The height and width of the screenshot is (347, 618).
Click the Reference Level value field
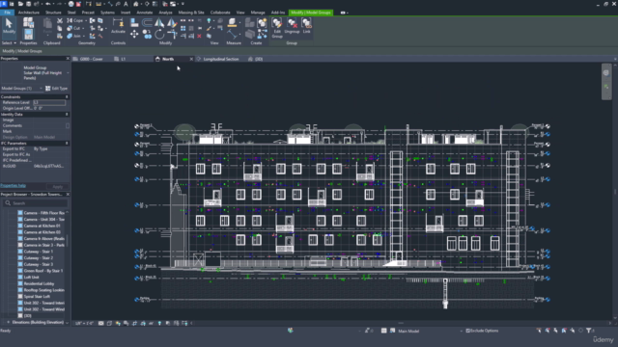(49, 102)
